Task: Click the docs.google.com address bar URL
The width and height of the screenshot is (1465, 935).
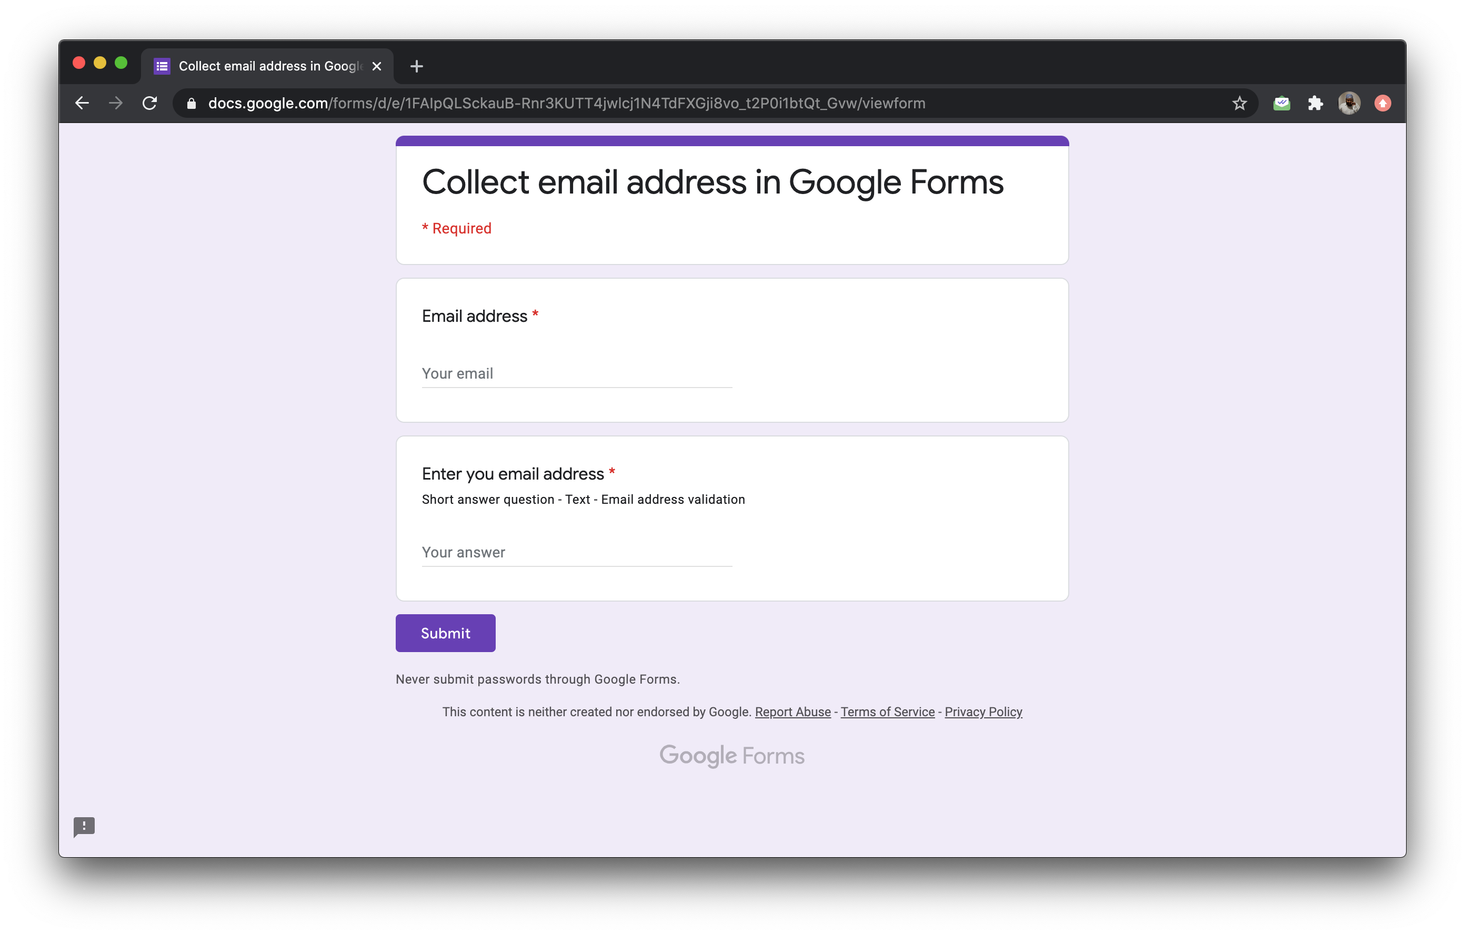Action: pyautogui.click(x=566, y=104)
